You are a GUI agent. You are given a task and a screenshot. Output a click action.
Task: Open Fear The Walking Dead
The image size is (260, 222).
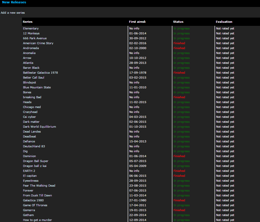(x=39, y=186)
